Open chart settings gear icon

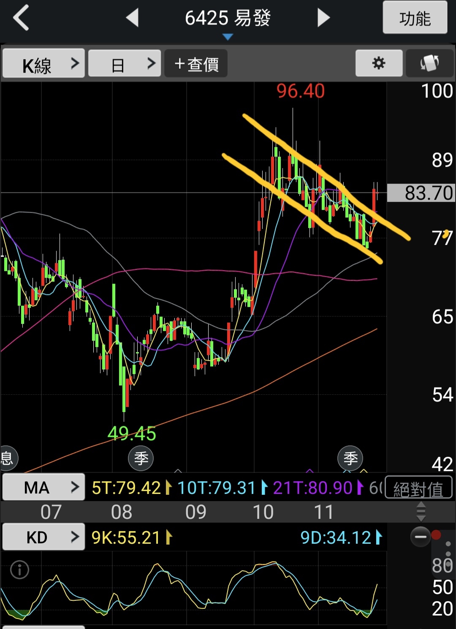(x=379, y=63)
